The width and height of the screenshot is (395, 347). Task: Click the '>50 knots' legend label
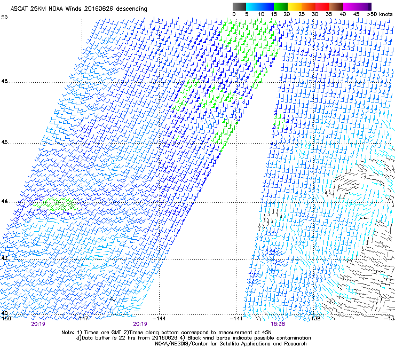pyautogui.click(x=380, y=14)
